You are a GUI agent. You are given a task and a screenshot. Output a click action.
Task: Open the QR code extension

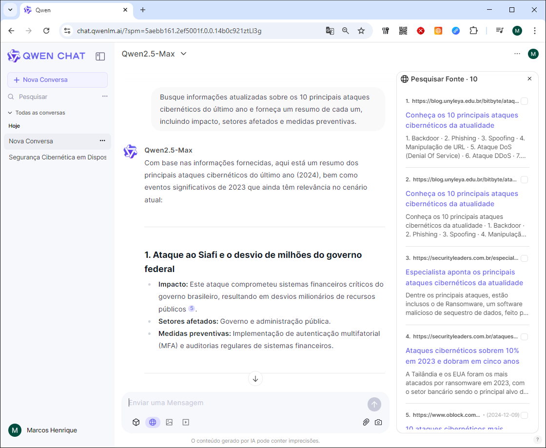pyautogui.click(x=403, y=31)
